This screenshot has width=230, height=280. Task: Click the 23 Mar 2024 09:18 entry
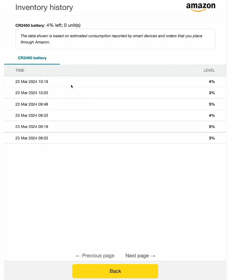point(31,127)
